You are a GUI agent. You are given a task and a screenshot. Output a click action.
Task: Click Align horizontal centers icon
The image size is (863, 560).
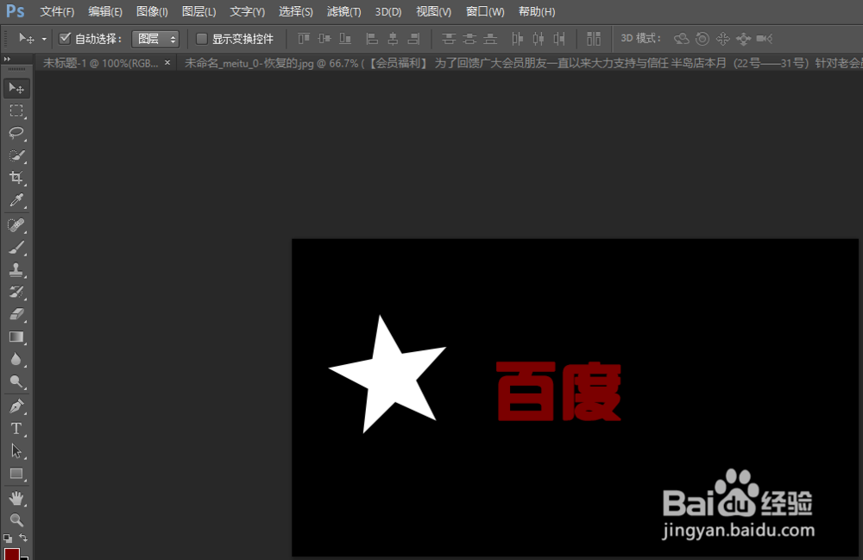393,39
